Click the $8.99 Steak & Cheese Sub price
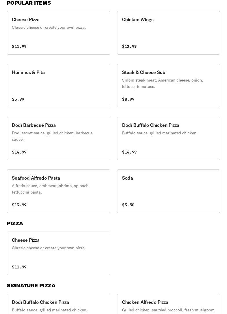Screen dimensions: 227x314 pos(128,99)
